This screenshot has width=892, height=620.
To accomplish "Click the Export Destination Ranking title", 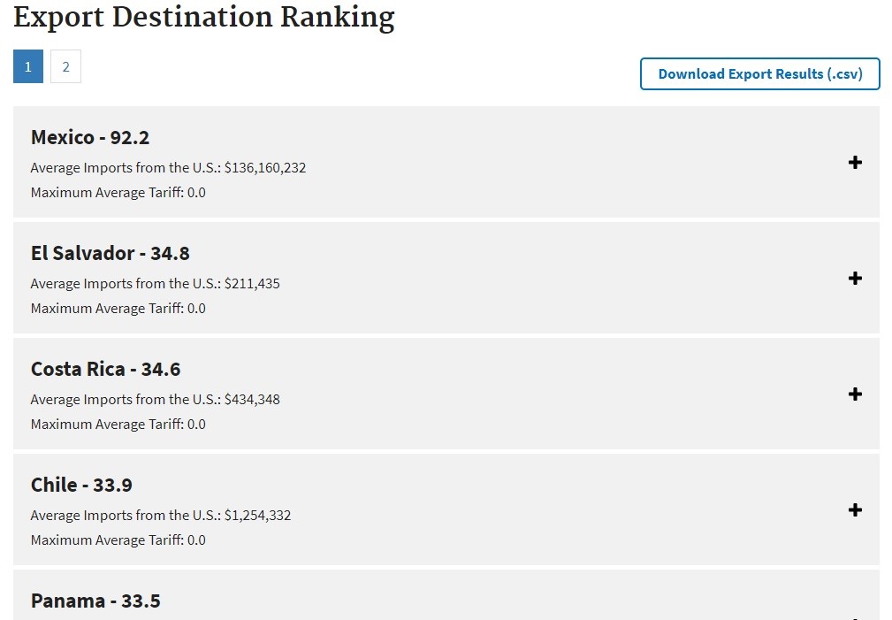I will (x=203, y=17).
